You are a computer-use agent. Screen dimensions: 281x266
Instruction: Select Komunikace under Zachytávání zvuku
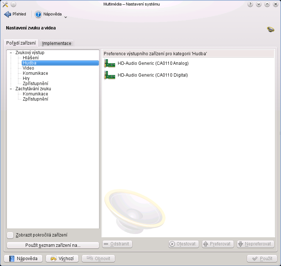(x=35, y=94)
